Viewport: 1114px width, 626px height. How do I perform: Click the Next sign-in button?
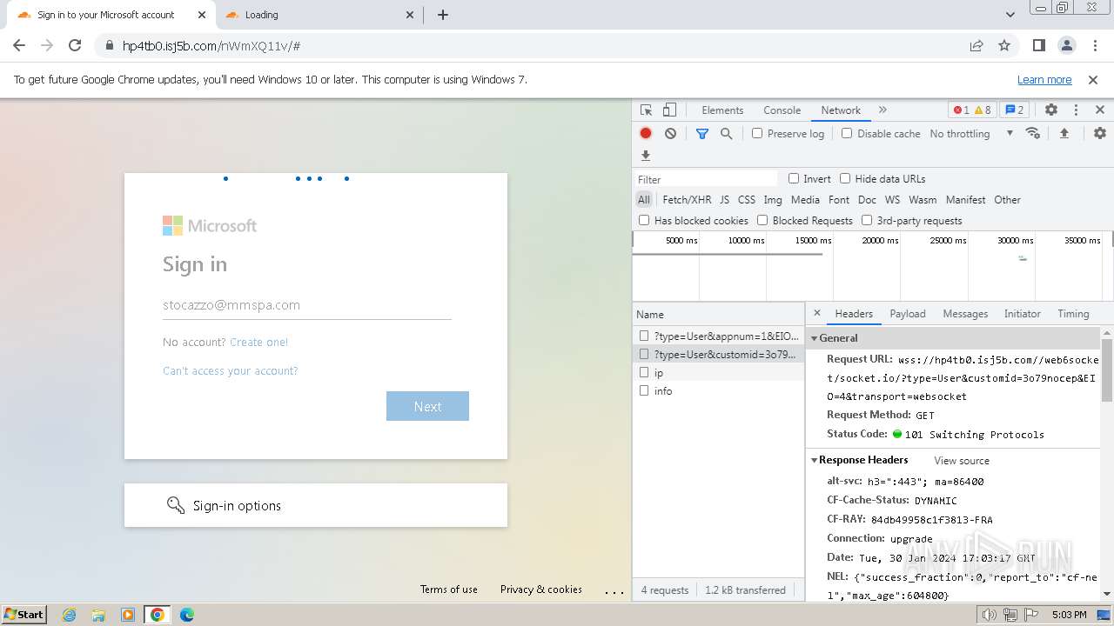pos(427,406)
